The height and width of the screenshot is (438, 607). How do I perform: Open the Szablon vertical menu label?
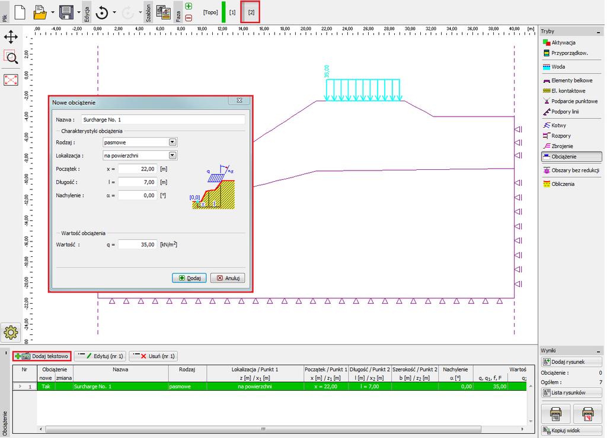(148, 13)
